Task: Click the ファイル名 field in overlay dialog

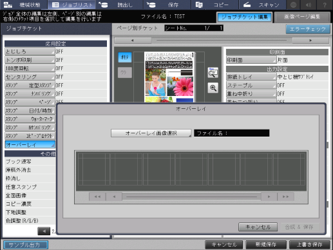Action: [231, 133]
